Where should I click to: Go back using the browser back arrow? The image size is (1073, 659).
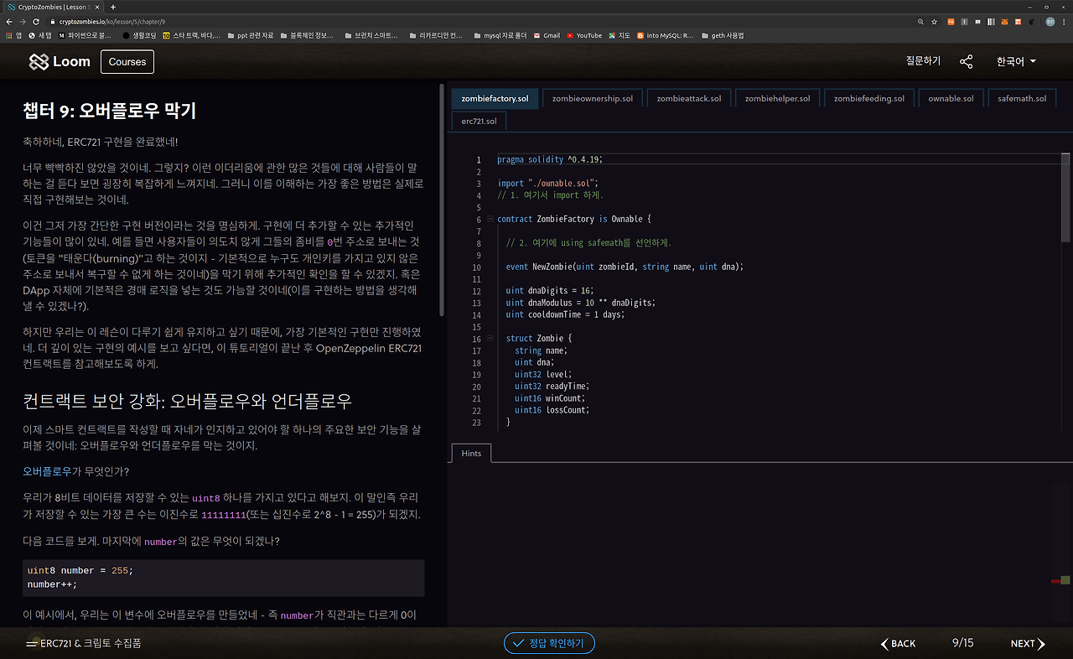10,22
